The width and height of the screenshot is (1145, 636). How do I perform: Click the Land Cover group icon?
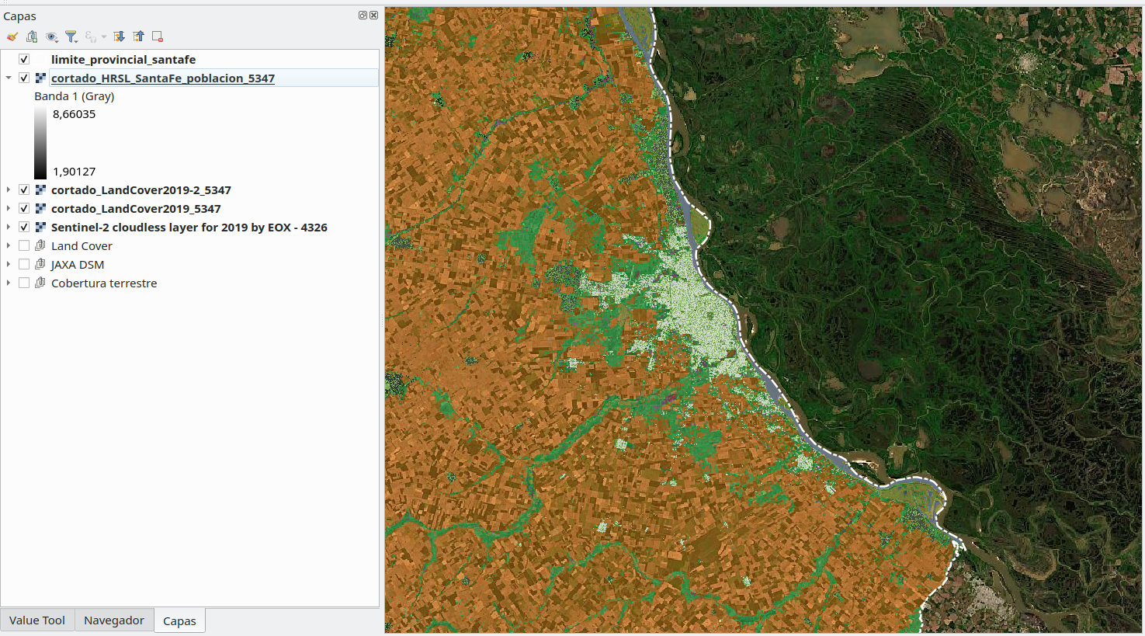click(40, 245)
